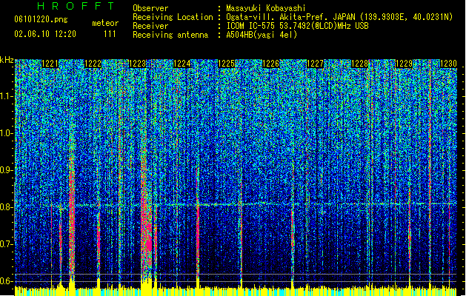The height and width of the screenshot is (296, 466).
Task: Click the 1226 time marker
Action: pyautogui.click(x=270, y=64)
